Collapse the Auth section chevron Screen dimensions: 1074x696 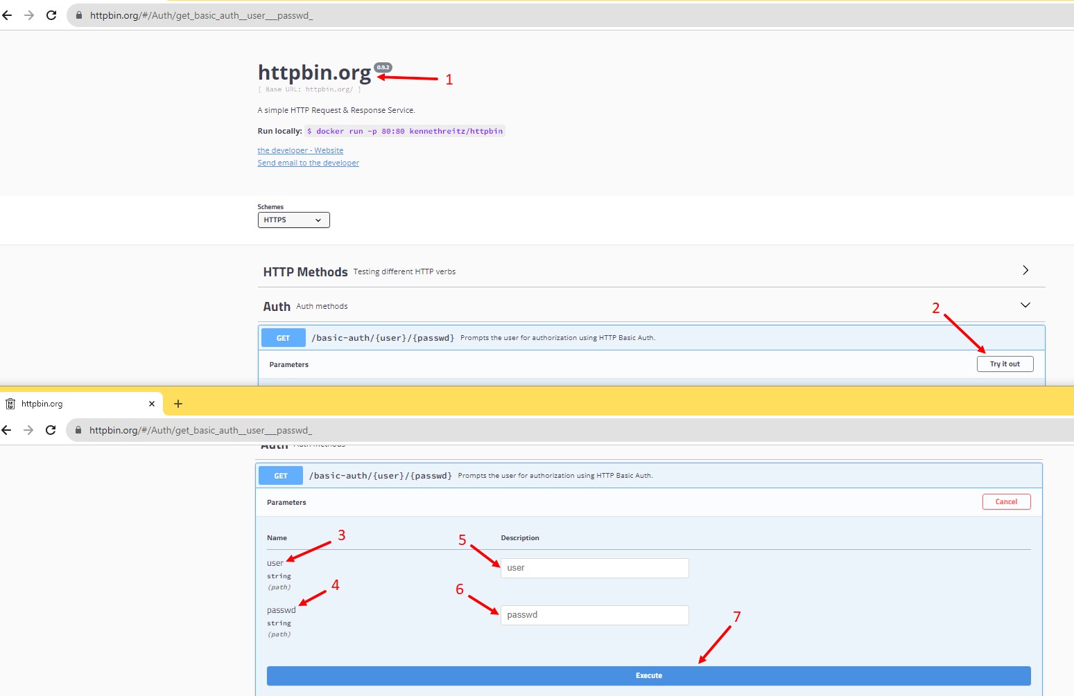(1025, 305)
